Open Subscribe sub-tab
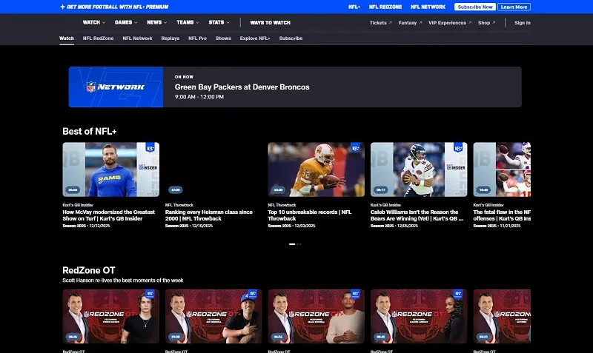This screenshot has height=353, width=593. pyautogui.click(x=291, y=38)
